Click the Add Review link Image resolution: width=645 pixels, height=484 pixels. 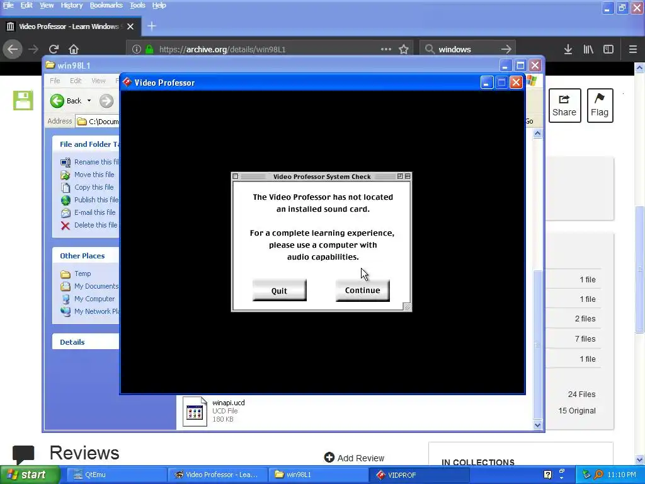pos(354,458)
